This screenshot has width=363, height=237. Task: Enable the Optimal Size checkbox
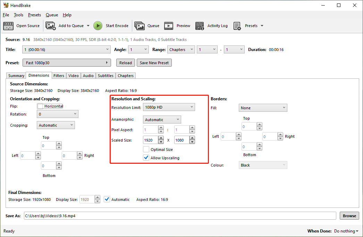146,149
